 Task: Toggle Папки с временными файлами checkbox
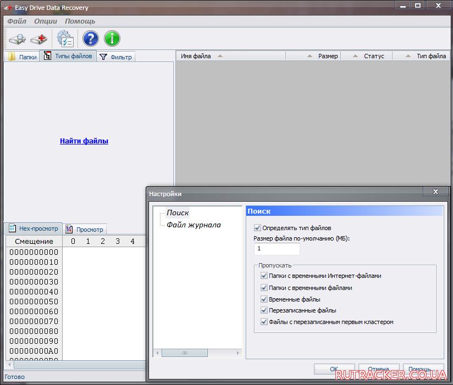(x=264, y=288)
